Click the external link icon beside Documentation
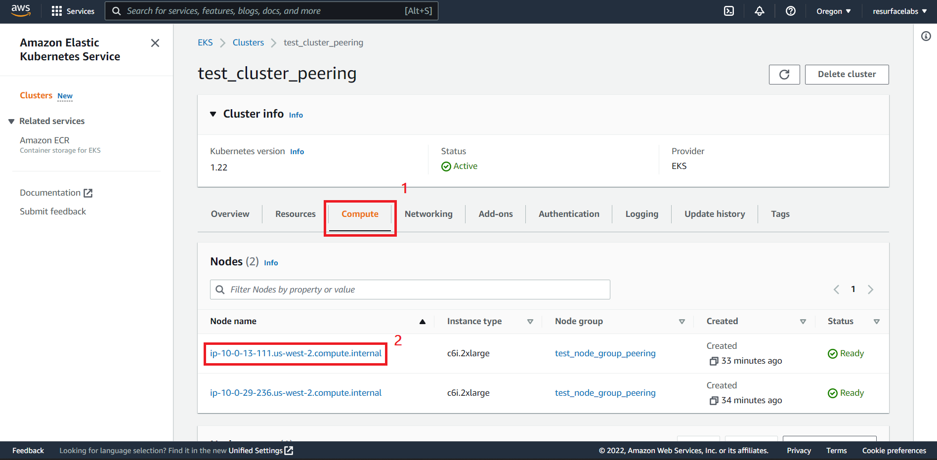This screenshot has width=937, height=460. tap(88, 193)
